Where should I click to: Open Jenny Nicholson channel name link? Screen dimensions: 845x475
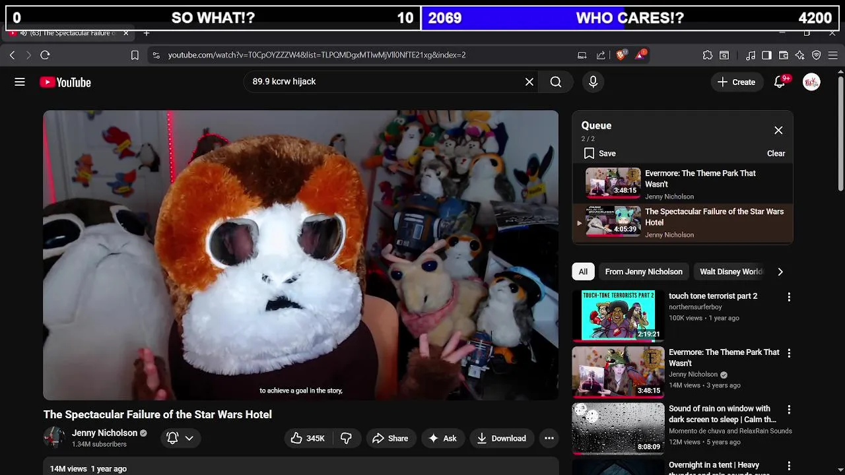coord(104,433)
